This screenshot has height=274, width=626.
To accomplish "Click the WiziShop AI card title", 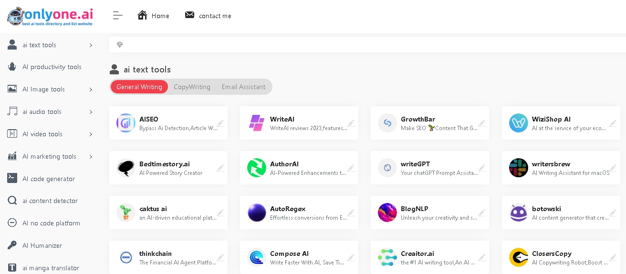I will click(x=551, y=119).
